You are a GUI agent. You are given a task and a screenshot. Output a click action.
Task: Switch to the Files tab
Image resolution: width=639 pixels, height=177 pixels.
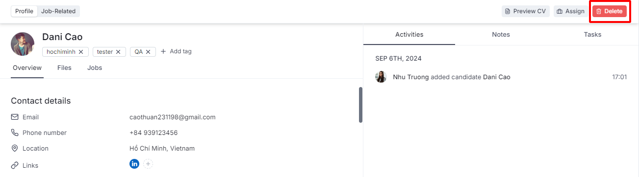(64, 68)
